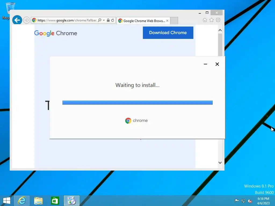Click the Internet Explorer taskbar icon
The height and width of the screenshot is (206, 275).
(x=22, y=201)
